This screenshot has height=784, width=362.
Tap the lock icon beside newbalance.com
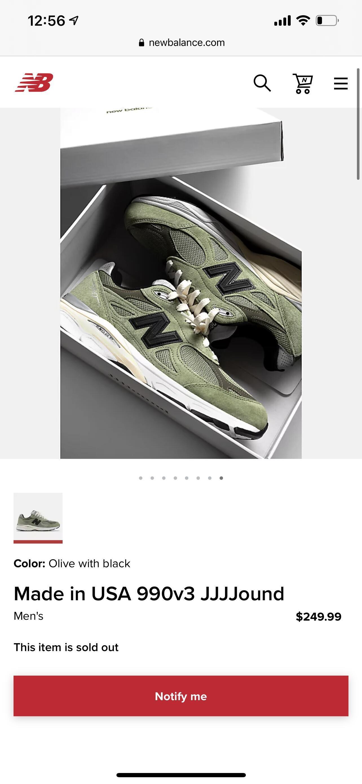tap(141, 43)
